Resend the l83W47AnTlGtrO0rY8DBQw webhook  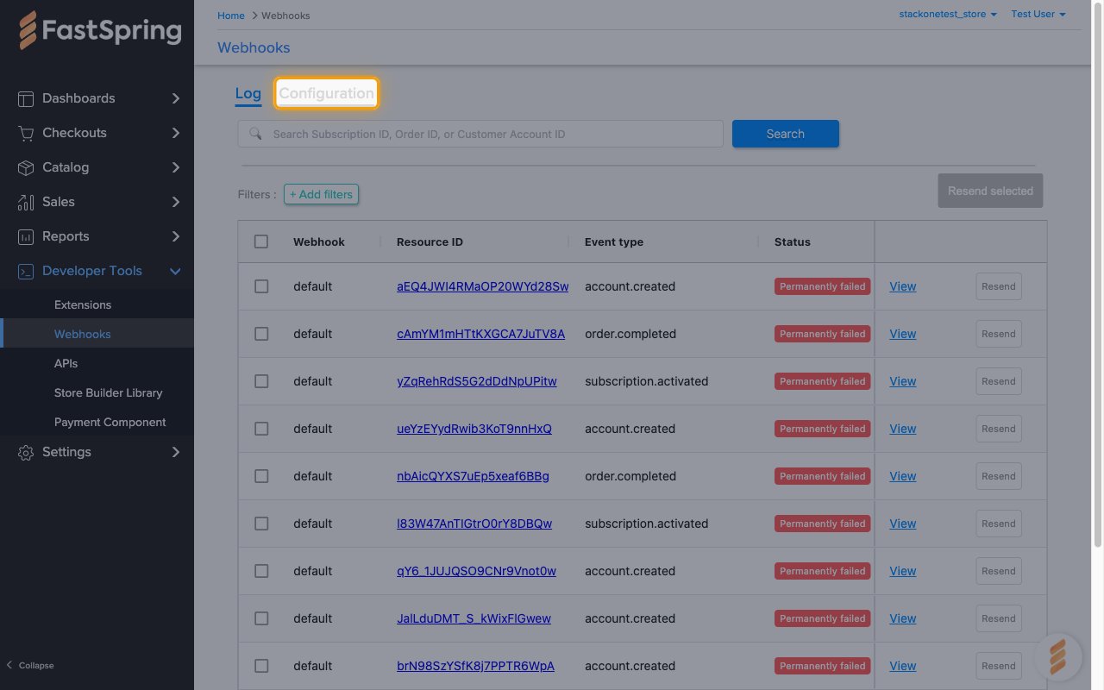point(999,524)
